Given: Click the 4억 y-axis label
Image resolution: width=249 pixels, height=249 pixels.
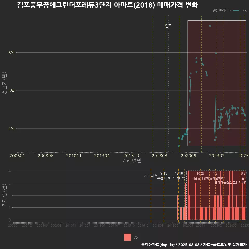Looking at the screenshot, I should (11, 128).
